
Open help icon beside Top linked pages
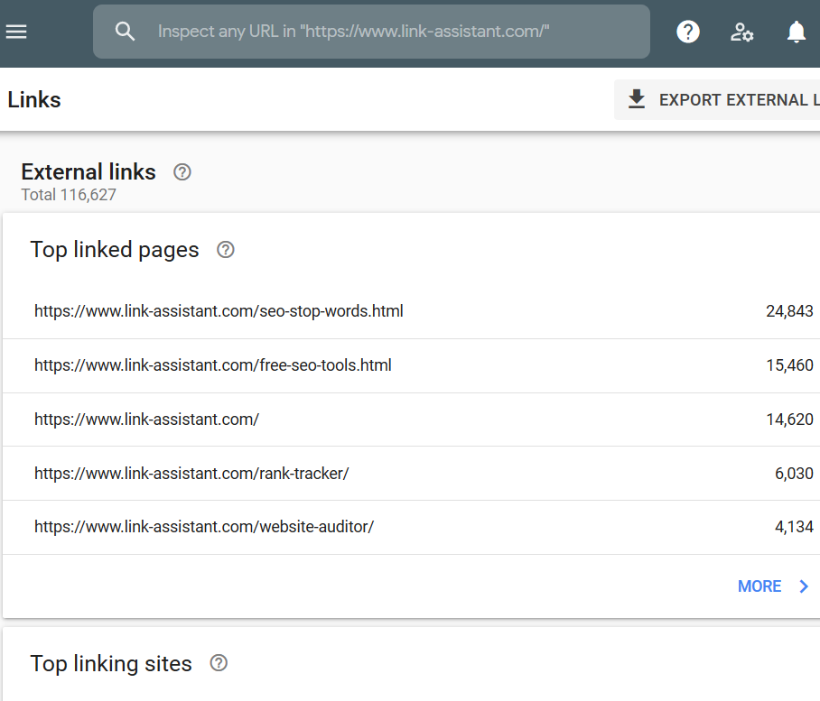point(226,250)
